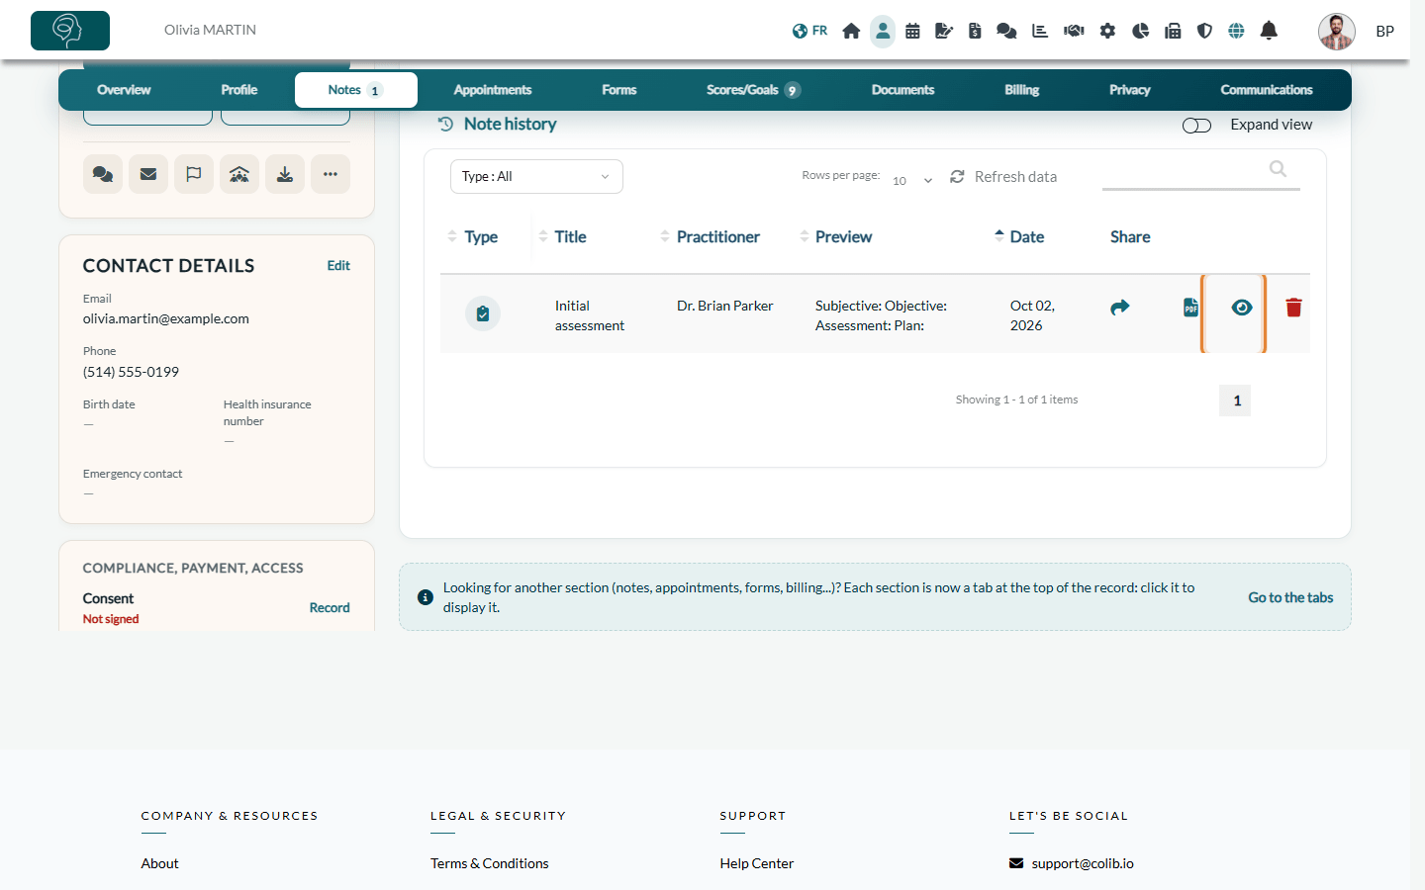Click the download button in patient card
The width and height of the screenshot is (1425, 890).
coord(285,174)
